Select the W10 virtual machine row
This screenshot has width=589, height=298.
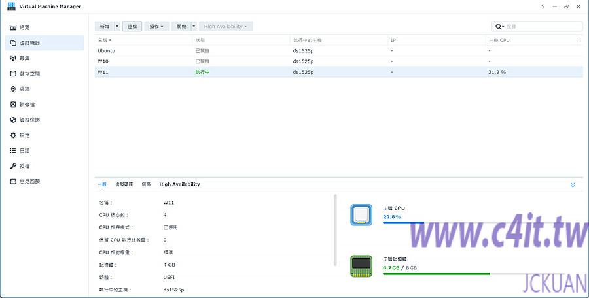click(x=338, y=61)
